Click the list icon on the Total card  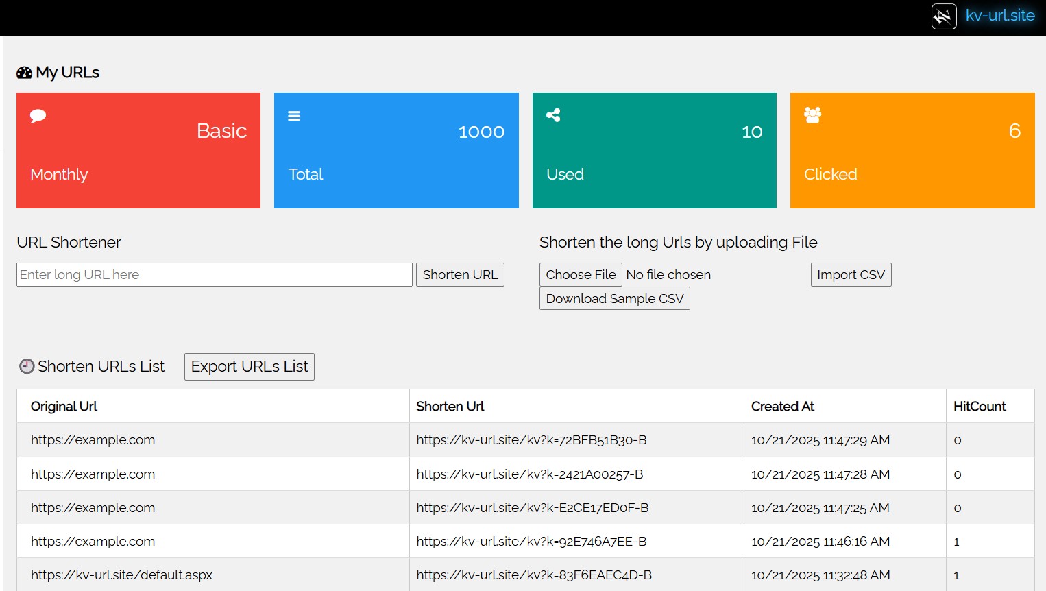pos(294,115)
